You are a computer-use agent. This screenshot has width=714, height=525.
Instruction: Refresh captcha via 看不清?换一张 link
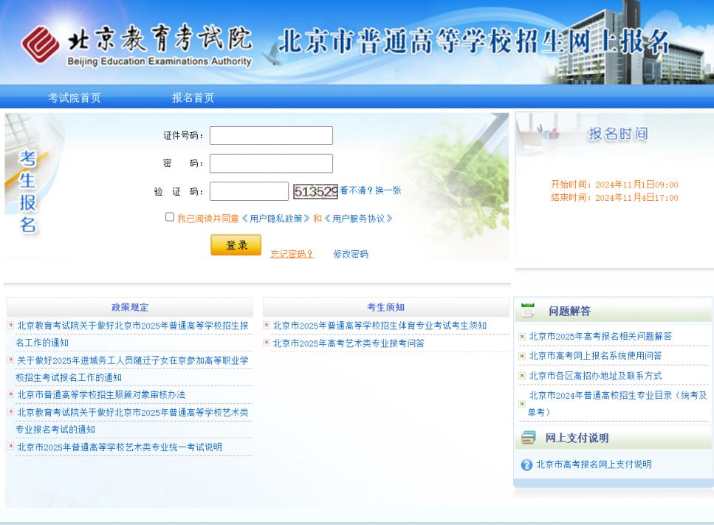(371, 191)
